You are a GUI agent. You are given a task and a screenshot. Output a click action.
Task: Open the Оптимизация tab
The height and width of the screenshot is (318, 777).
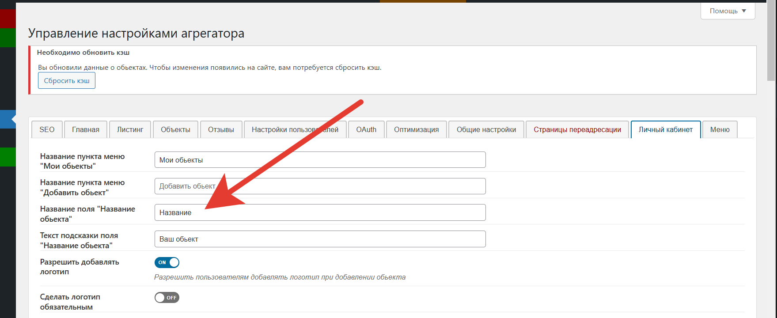416,129
